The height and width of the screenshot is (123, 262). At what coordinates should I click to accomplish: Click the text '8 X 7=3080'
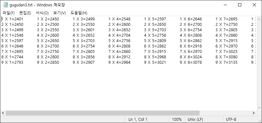[x=226, y=57]
